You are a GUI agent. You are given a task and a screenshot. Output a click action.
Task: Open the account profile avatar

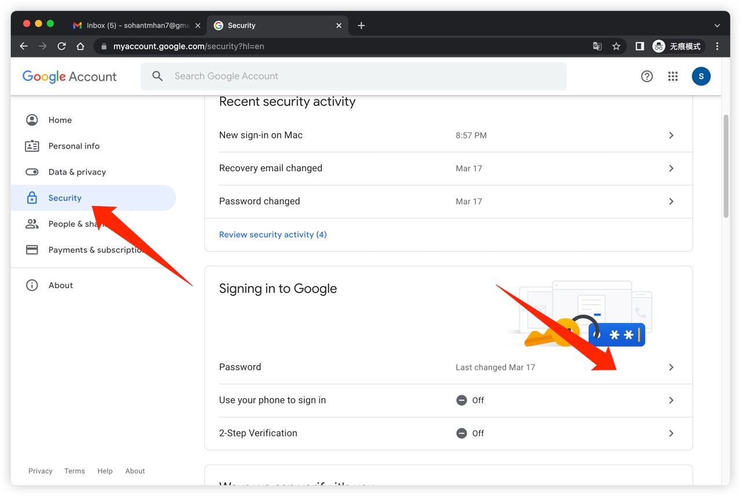(701, 76)
